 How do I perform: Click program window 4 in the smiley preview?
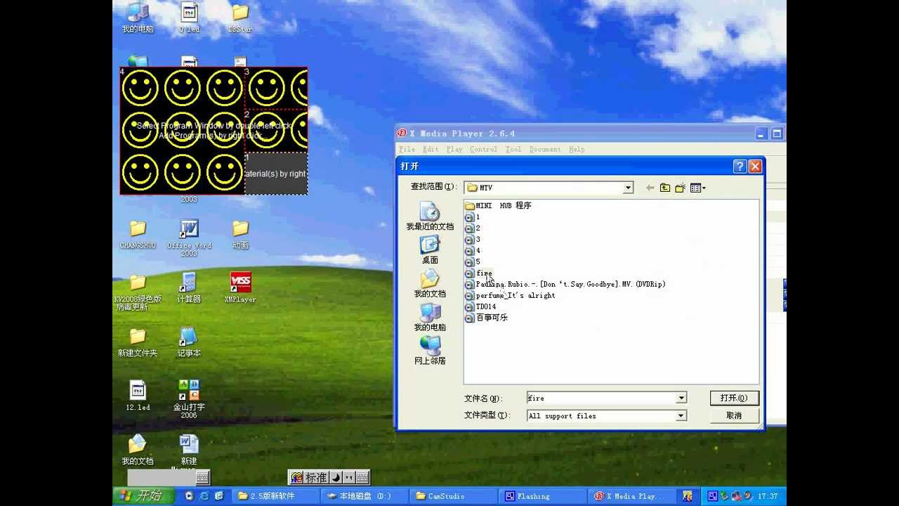(182, 131)
